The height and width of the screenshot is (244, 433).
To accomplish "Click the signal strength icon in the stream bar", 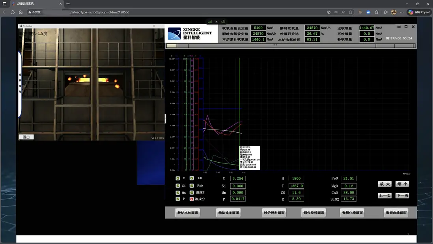I will coord(210,22).
